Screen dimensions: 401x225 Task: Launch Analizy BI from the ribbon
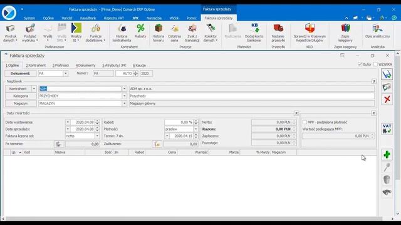click(x=76, y=33)
